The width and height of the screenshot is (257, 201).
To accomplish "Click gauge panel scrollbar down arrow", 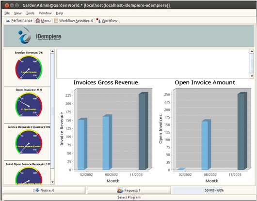I will click(x=52, y=182).
